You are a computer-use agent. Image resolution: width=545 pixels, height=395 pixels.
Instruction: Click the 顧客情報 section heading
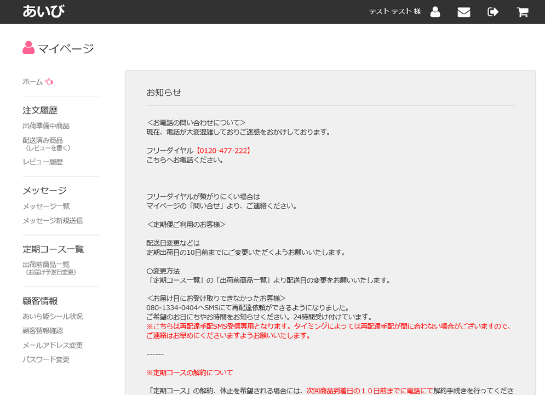click(40, 301)
